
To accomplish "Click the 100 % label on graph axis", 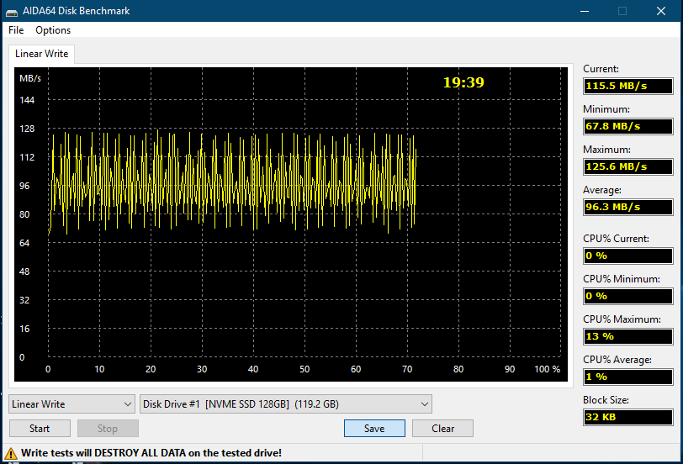I will point(547,369).
